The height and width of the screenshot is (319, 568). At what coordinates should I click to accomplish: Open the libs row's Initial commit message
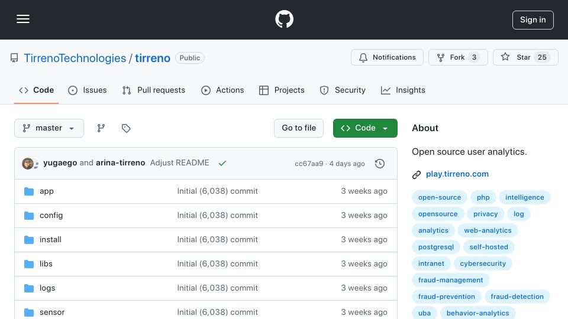click(217, 263)
